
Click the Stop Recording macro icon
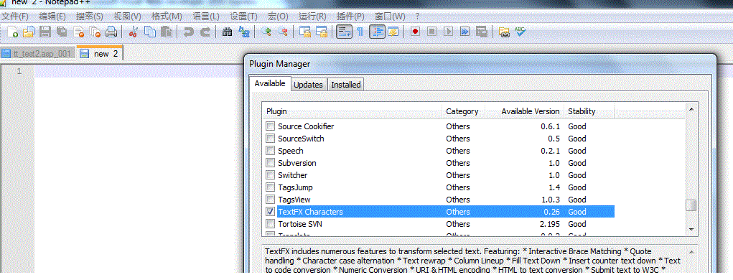pyautogui.click(x=432, y=32)
